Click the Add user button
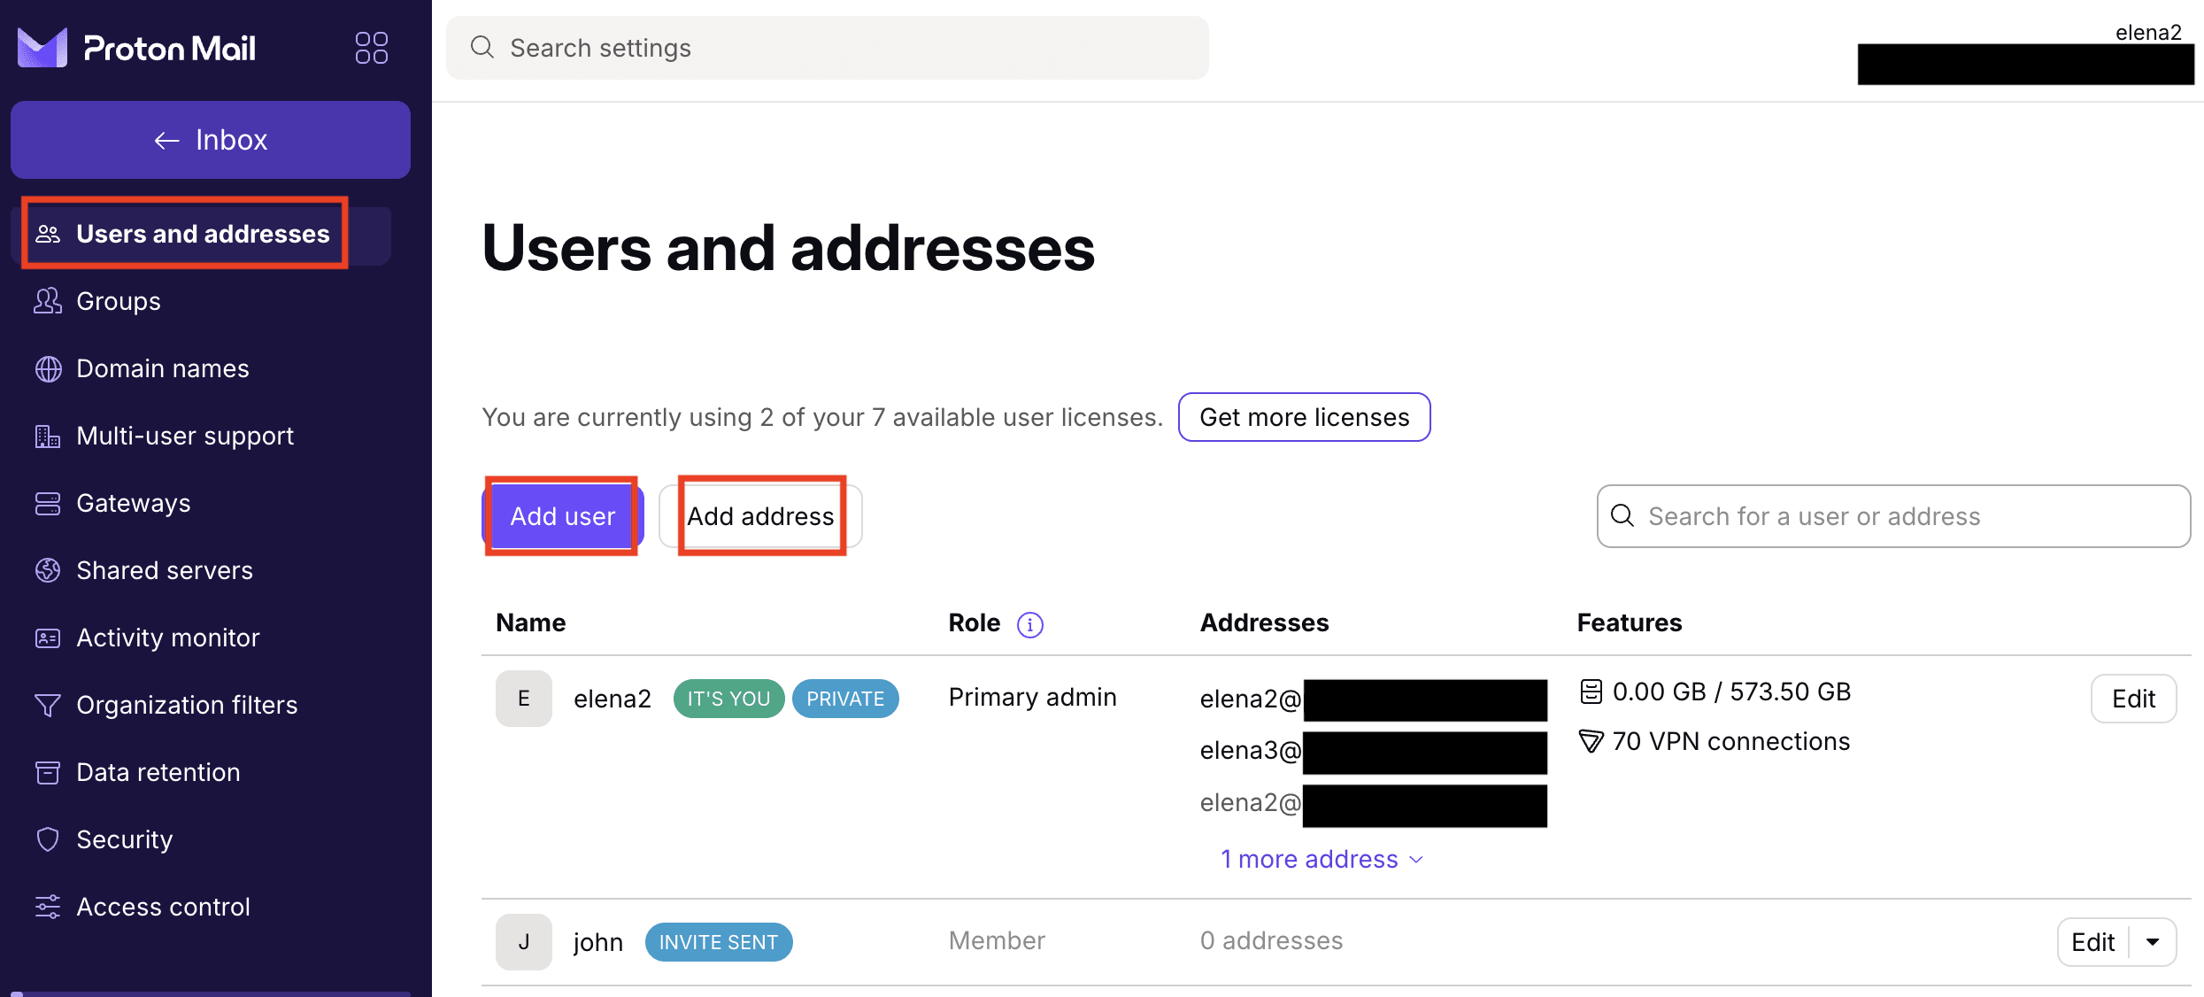Viewport: 2204px width, 997px height. pyautogui.click(x=562, y=515)
